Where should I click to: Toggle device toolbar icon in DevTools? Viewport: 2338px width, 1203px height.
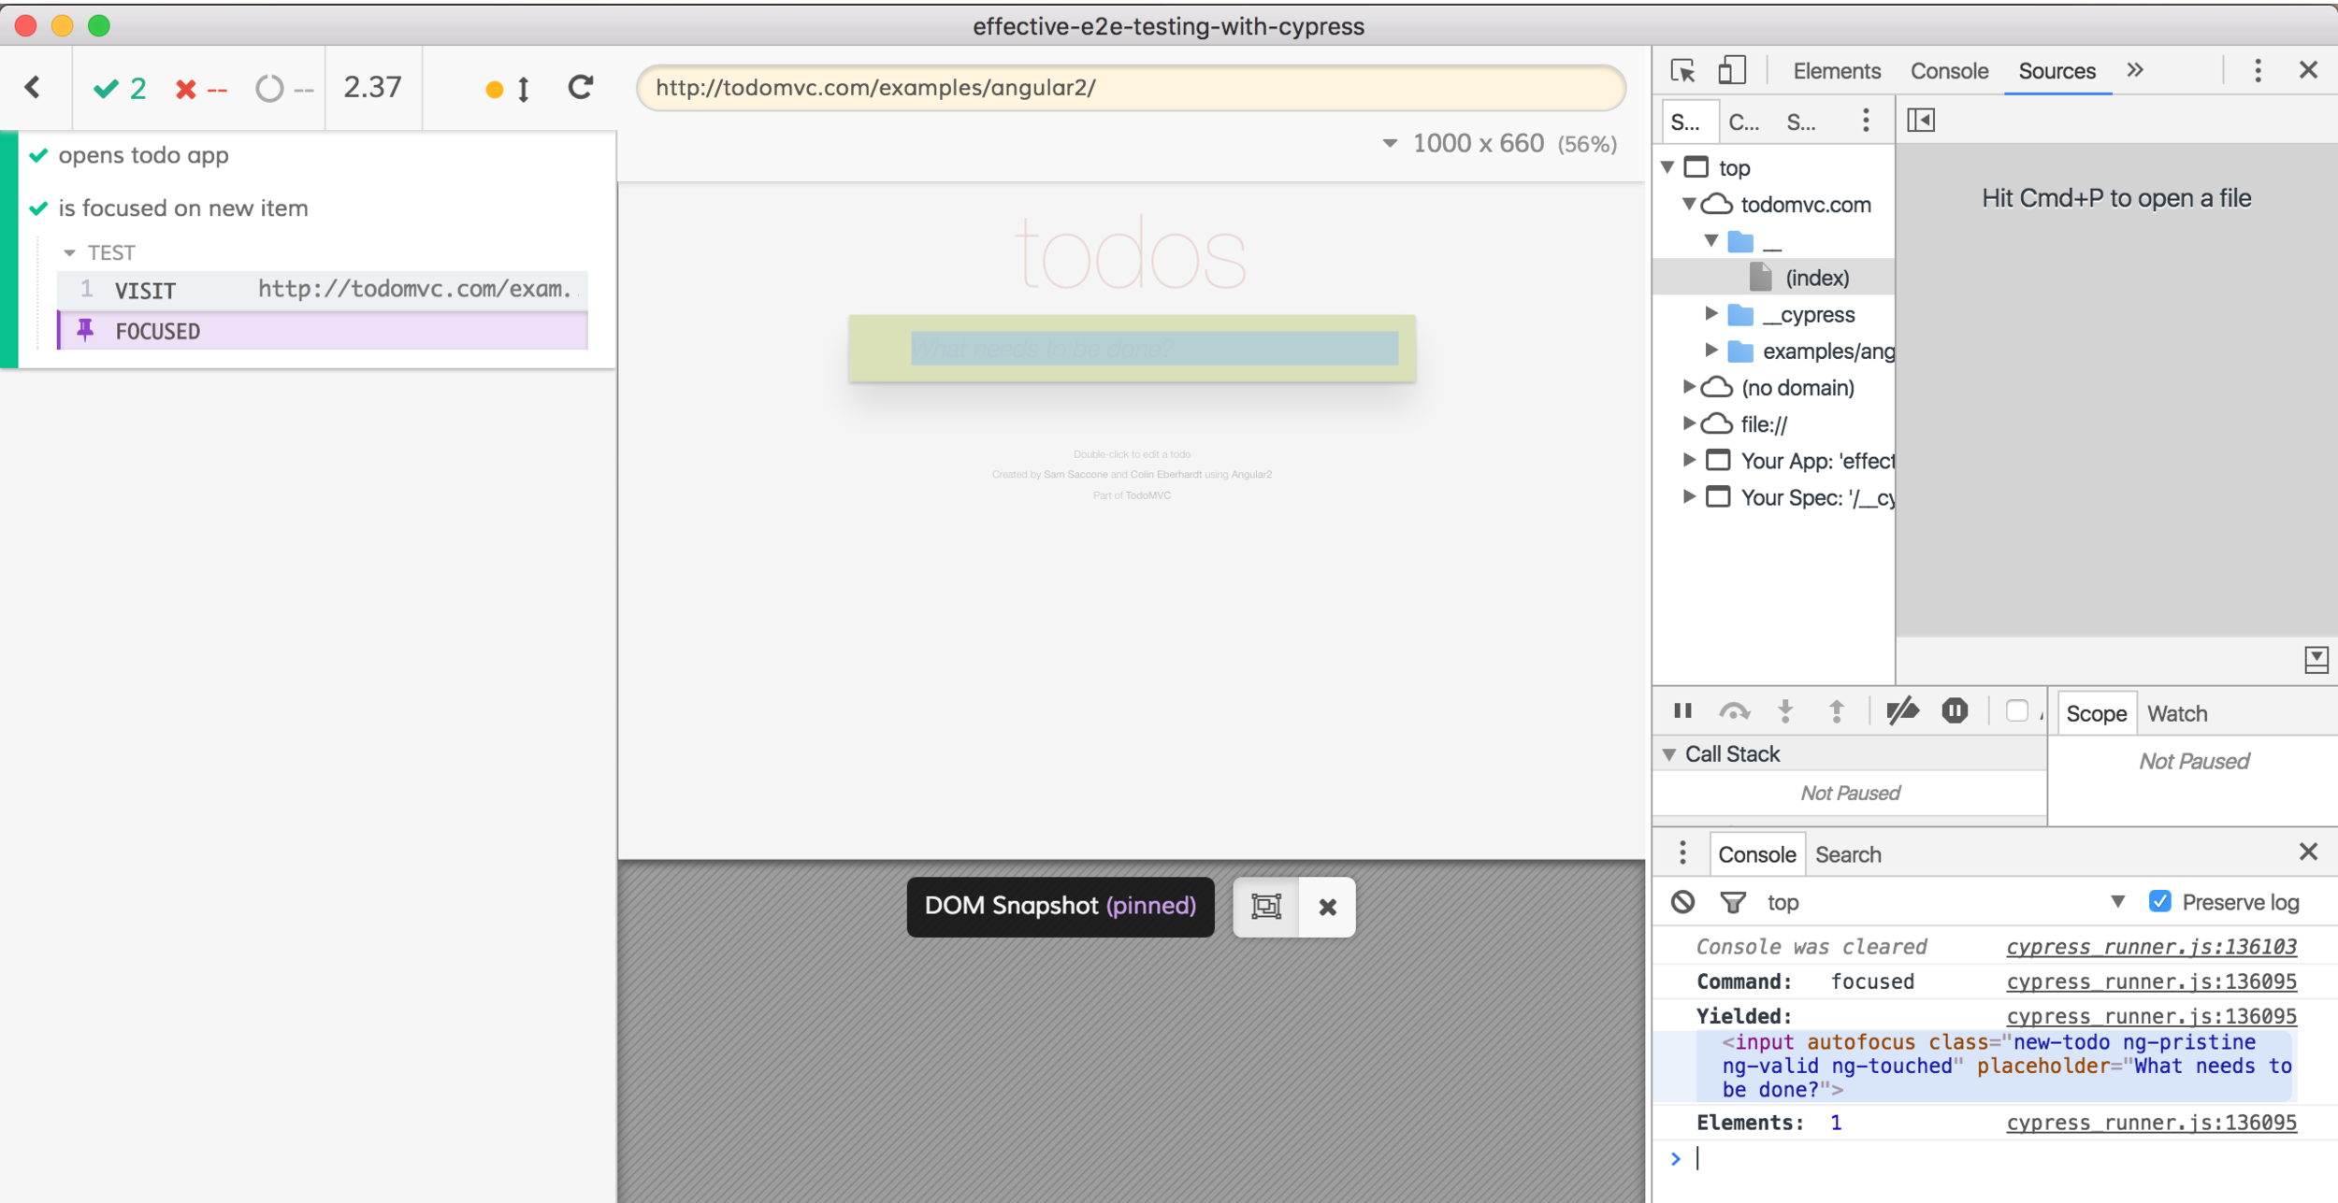tap(1731, 71)
